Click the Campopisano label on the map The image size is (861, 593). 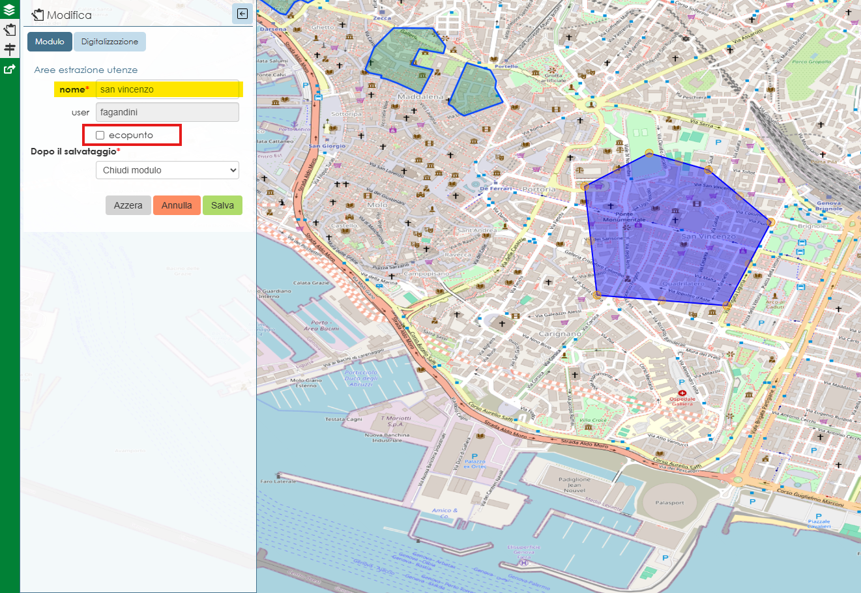(x=426, y=274)
